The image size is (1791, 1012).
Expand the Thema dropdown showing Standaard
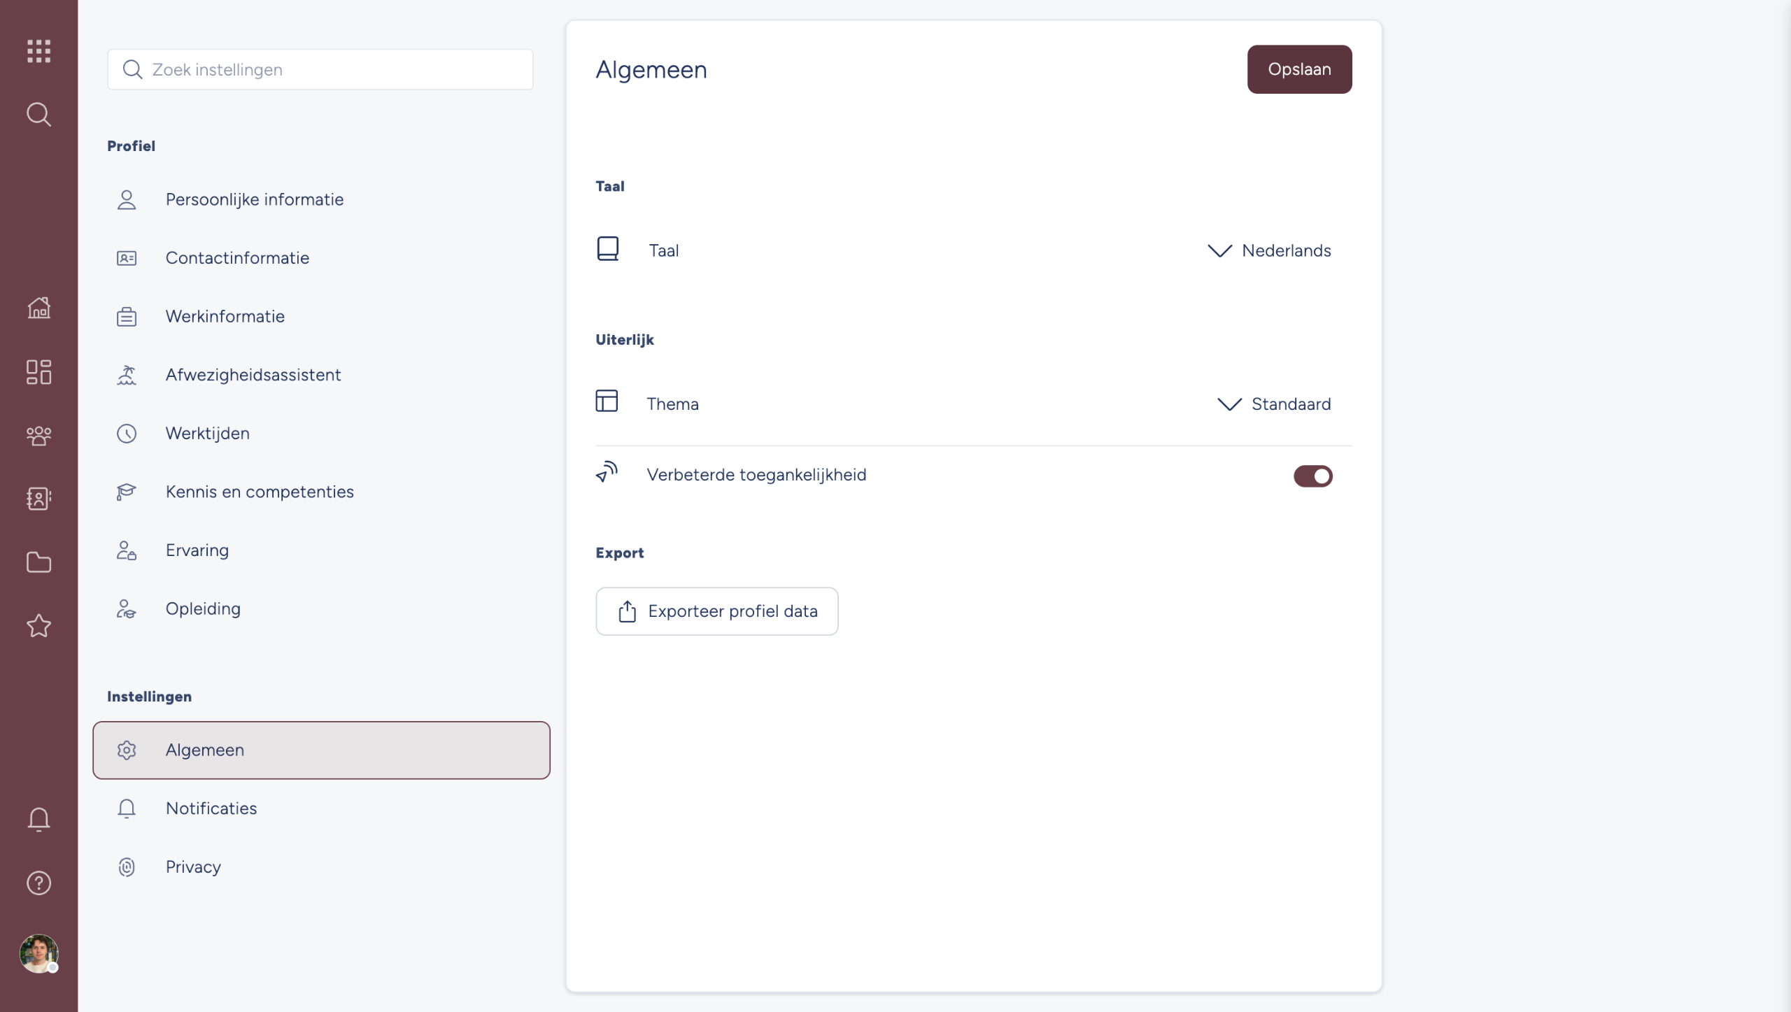point(1274,404)
